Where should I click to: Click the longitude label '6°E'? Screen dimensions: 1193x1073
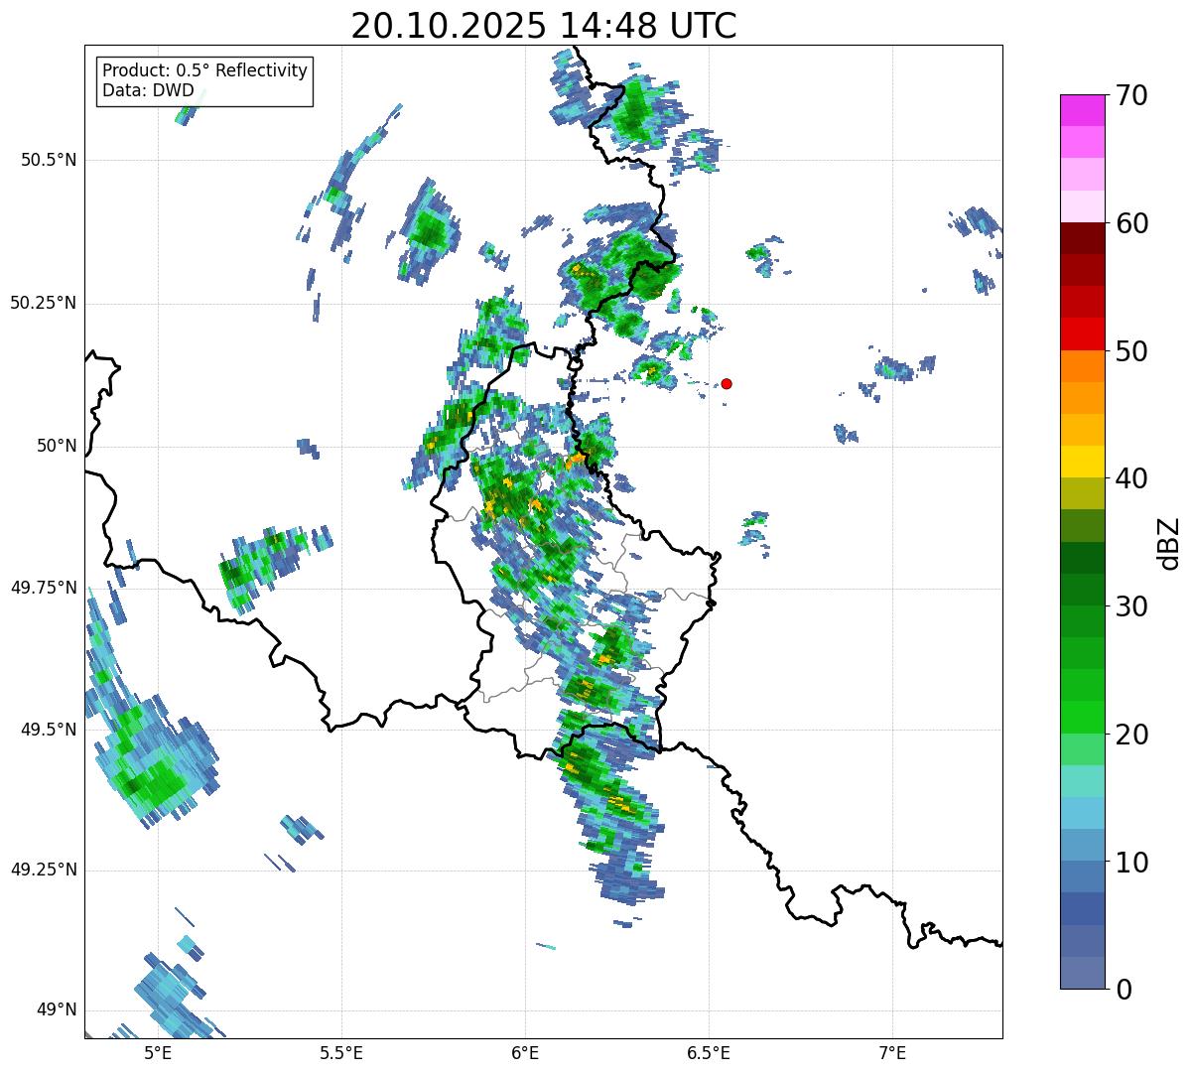525,1053
